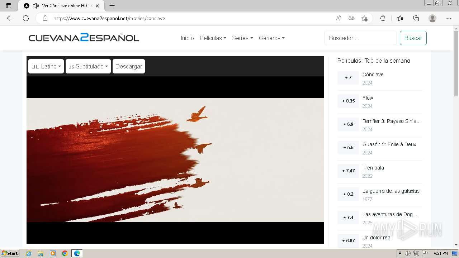Select the Microsoft Edge taskbar icon
Screen dimensions: 459x258
point(77,253)
